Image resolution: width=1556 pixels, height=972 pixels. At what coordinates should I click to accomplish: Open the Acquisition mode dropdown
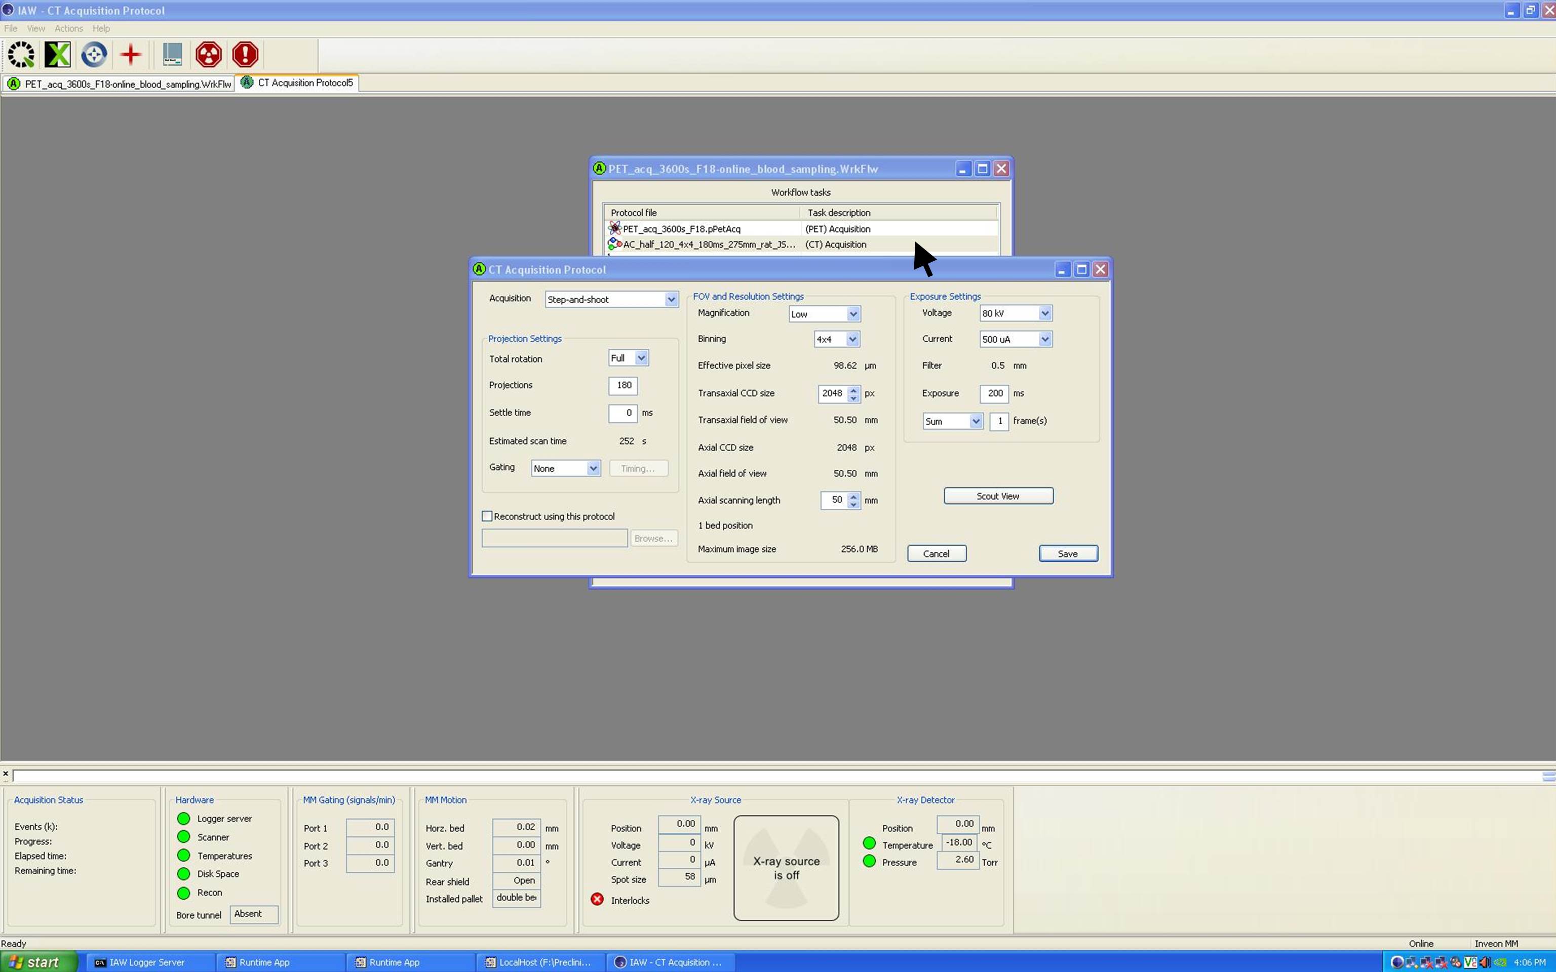tap(671, 300)
